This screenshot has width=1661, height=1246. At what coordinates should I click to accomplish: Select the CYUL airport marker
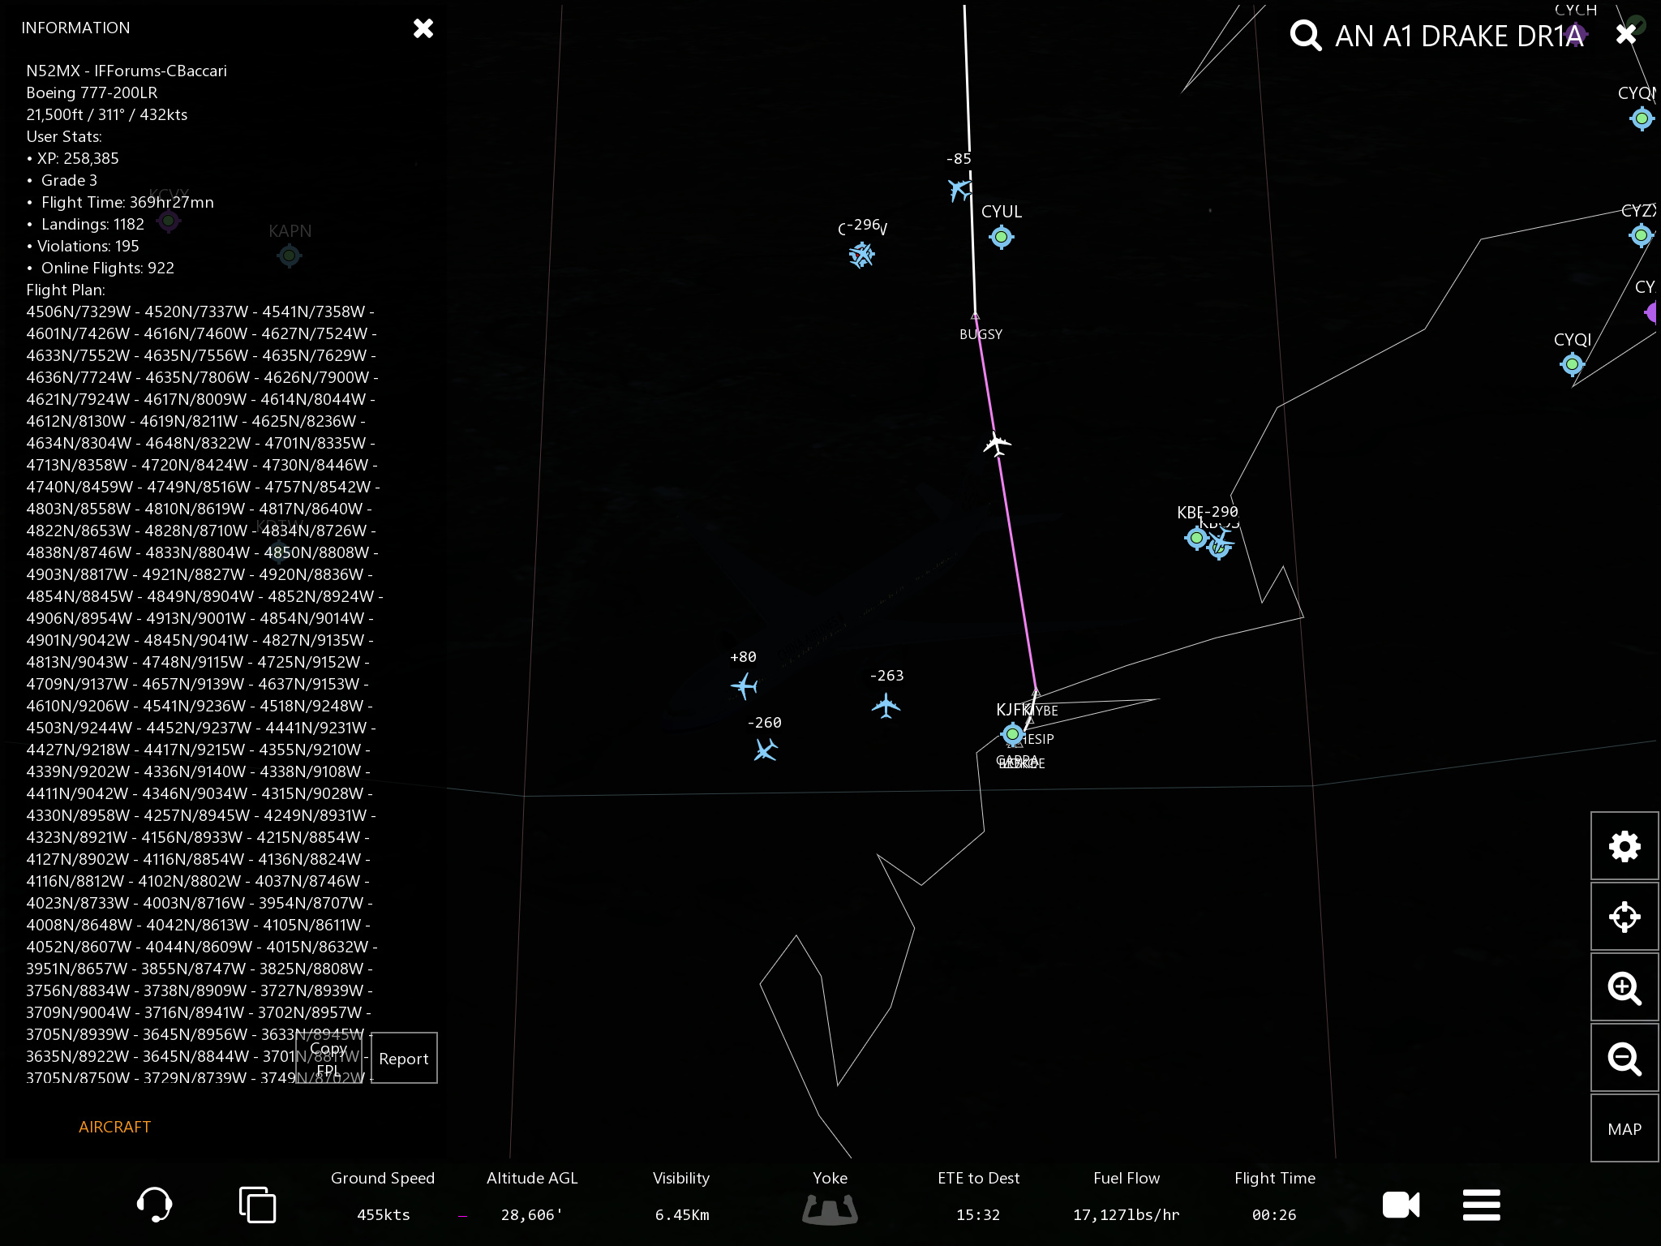(1001, 237)
